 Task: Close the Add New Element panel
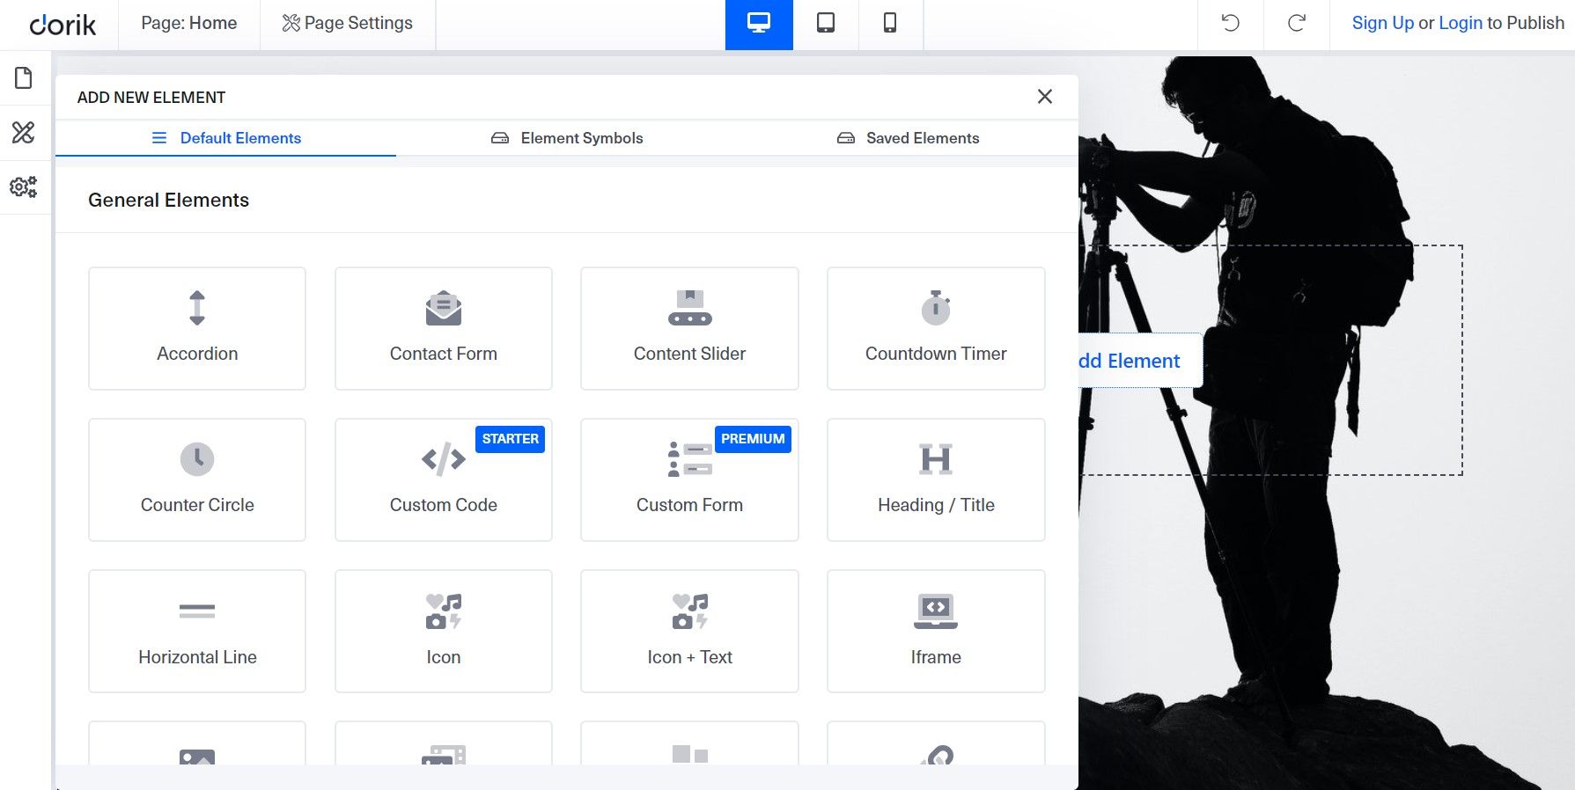click(x=1045, y=97)
